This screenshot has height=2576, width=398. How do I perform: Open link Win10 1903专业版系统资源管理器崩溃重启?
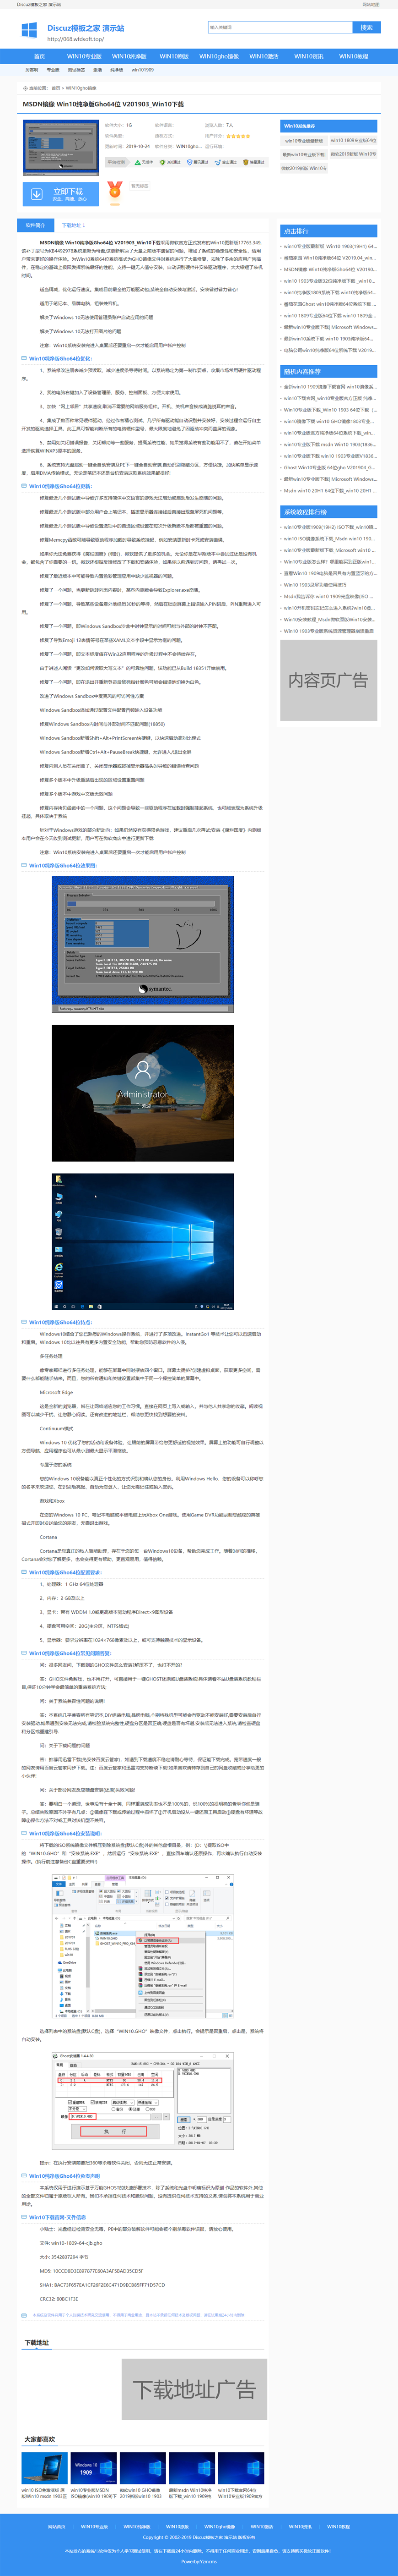point(329,631)
